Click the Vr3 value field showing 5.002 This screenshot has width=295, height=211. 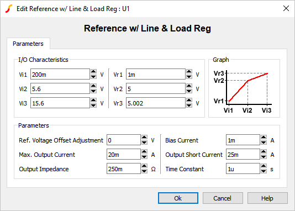click(156, 103)
